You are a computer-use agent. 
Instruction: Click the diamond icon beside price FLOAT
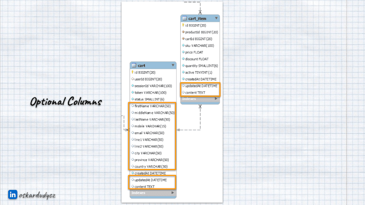pos(183,52)
